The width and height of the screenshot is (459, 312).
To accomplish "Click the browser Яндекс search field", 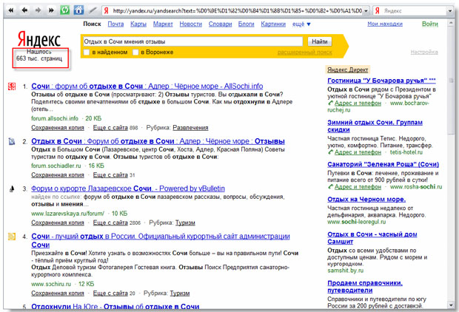I will pyautogui.click(x=415, y=11).
